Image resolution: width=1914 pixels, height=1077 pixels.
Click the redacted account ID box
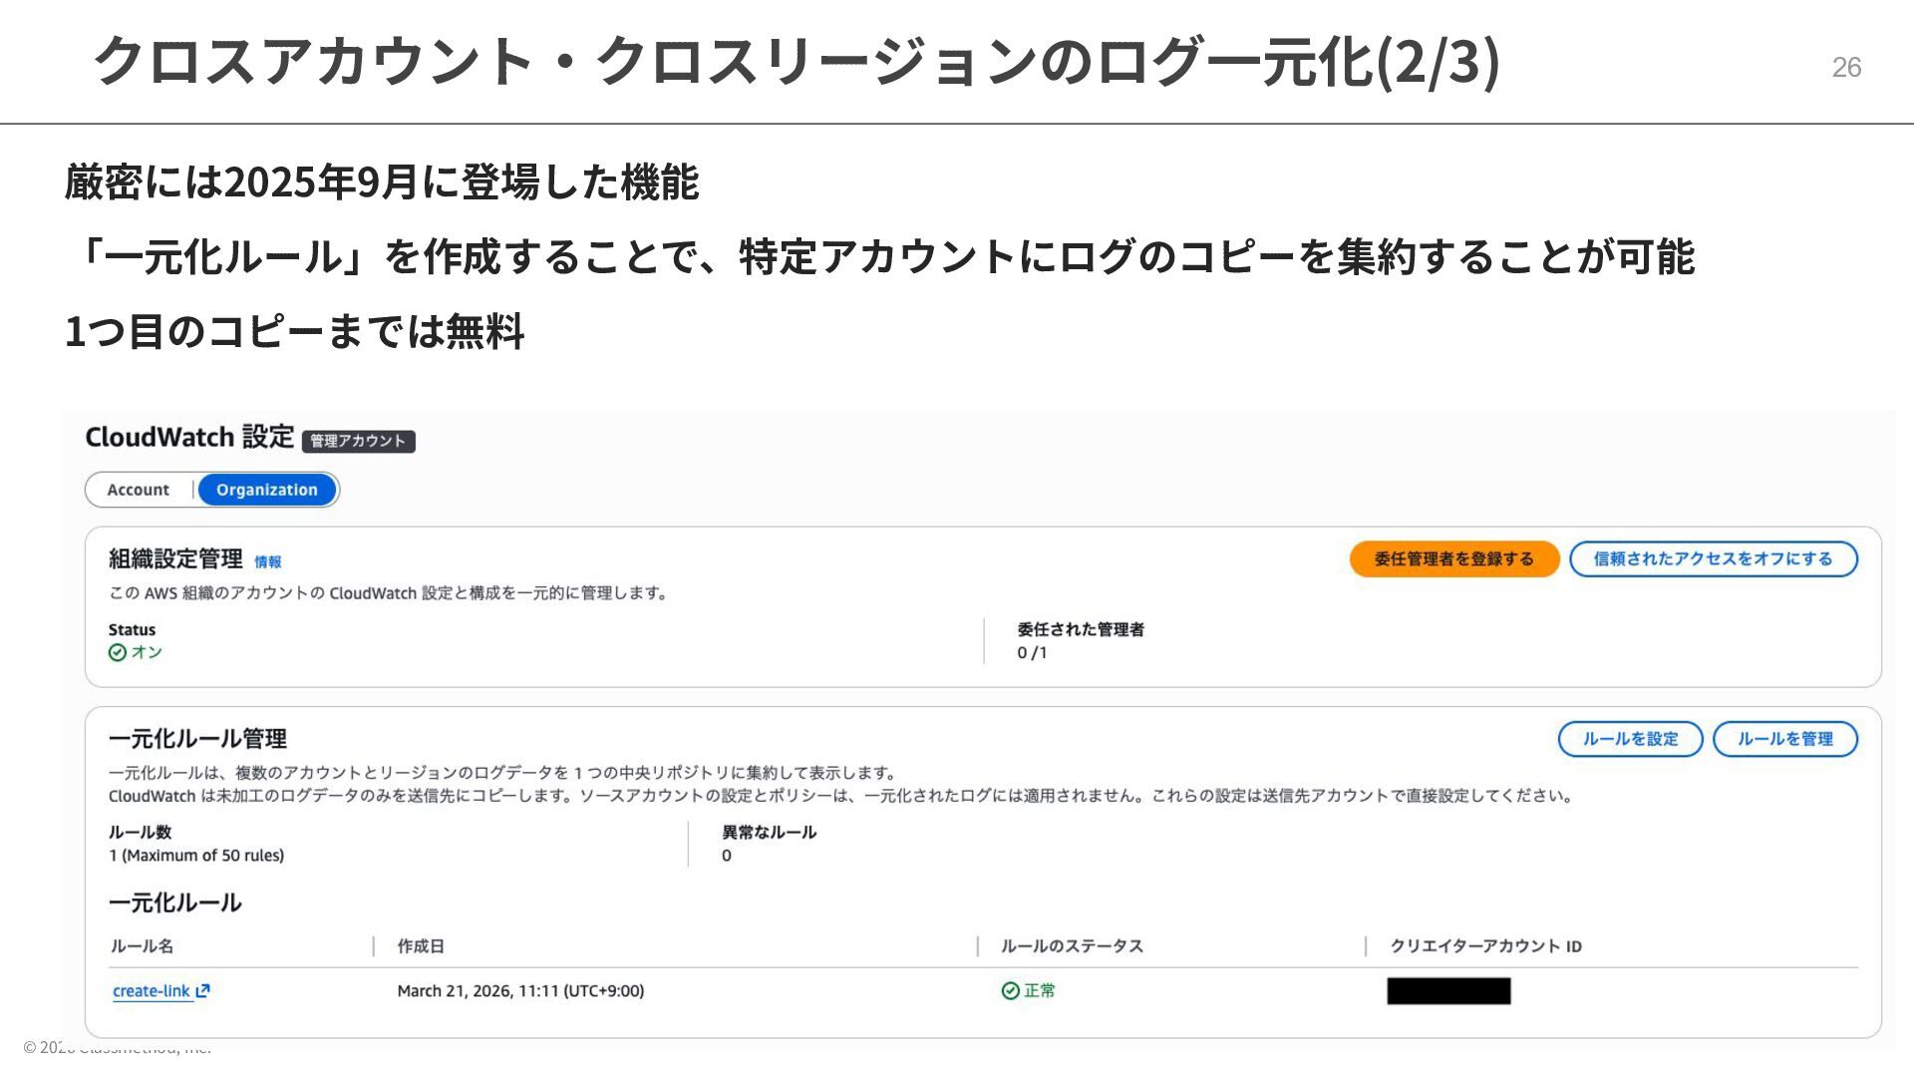1448,991
